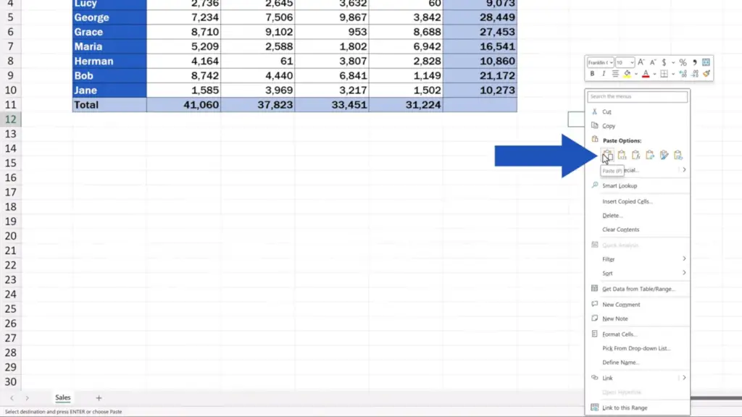Viewport: 742px width, 417px height.
Task: Add a new sheet with the plus button
Action: point(99,397)
